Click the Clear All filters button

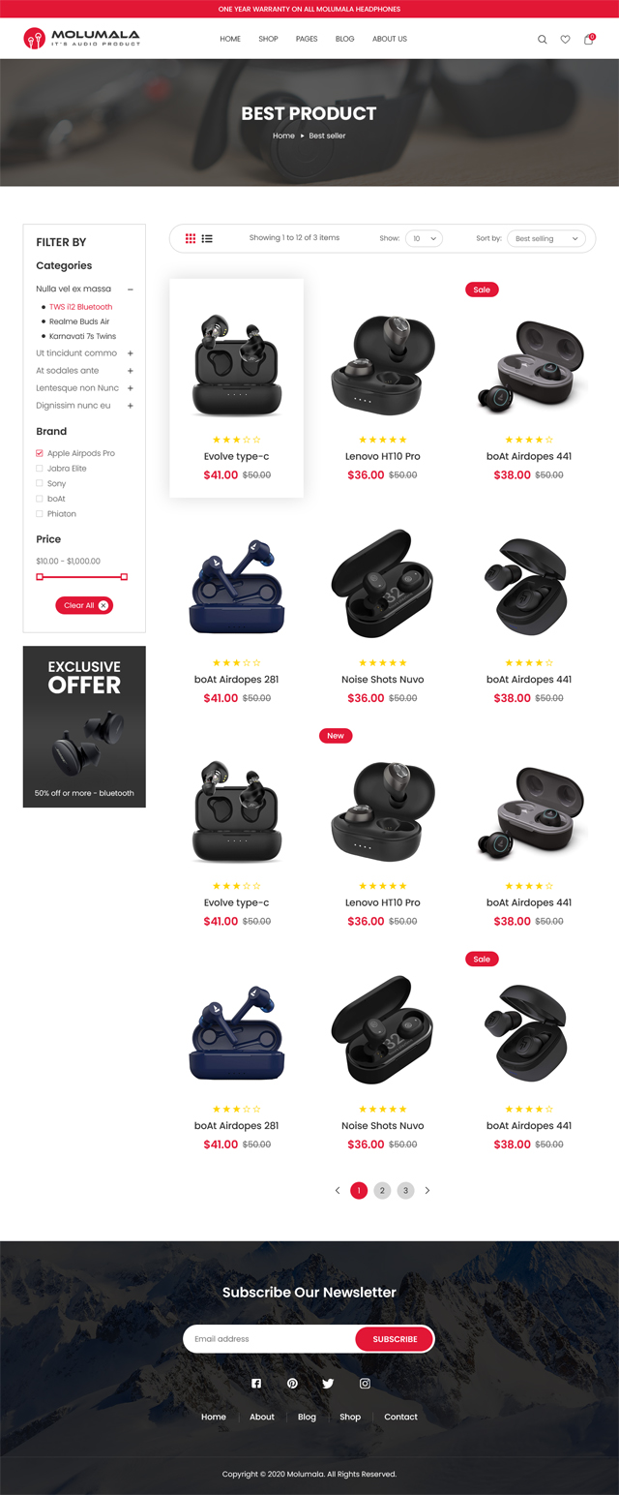(84, 605)
